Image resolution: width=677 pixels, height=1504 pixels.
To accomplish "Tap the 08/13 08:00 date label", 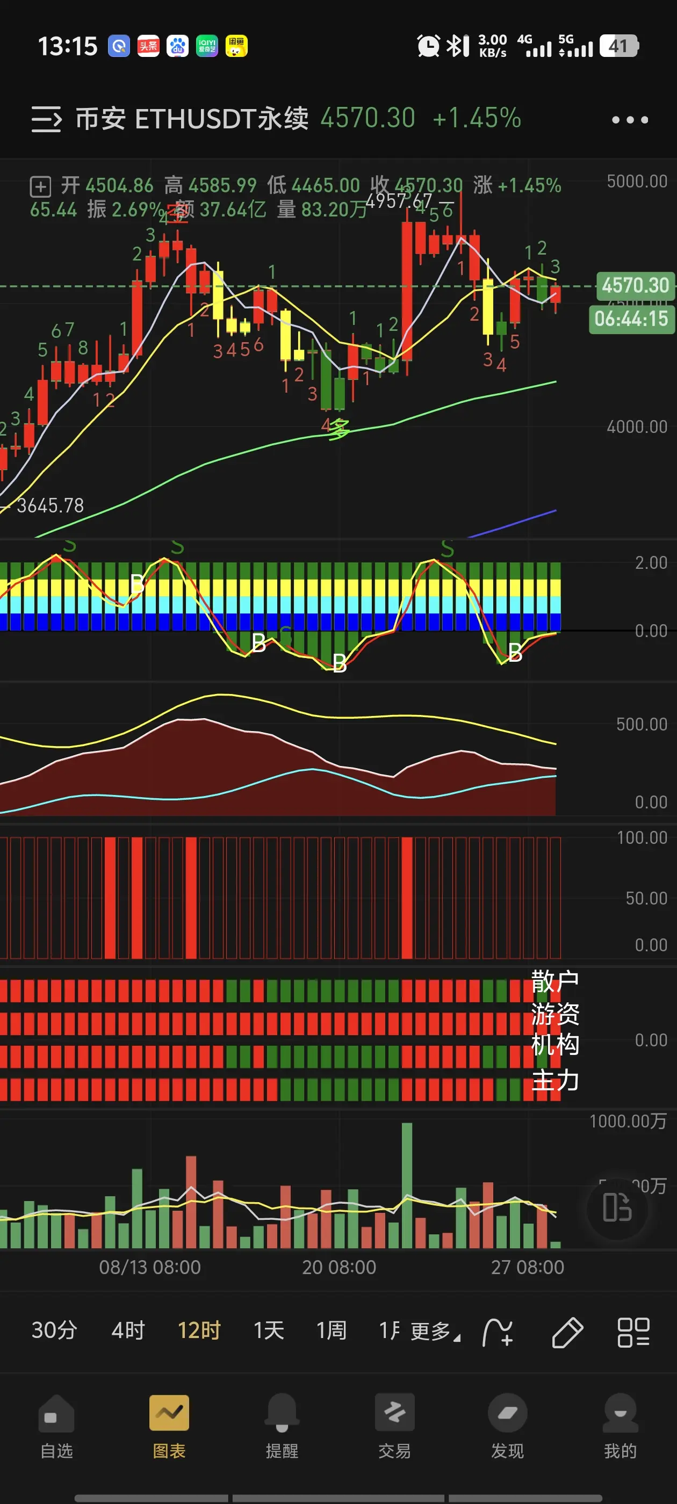I will [x=149, y=1267].
